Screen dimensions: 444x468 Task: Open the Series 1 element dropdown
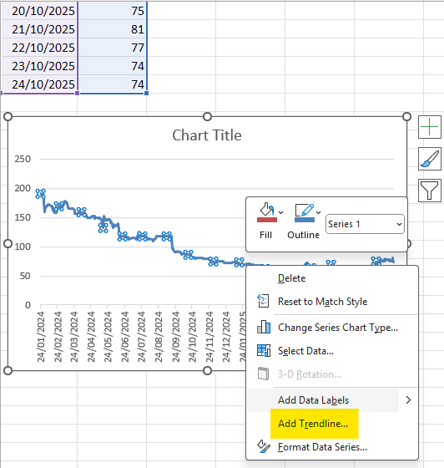[x=365, y=224]
